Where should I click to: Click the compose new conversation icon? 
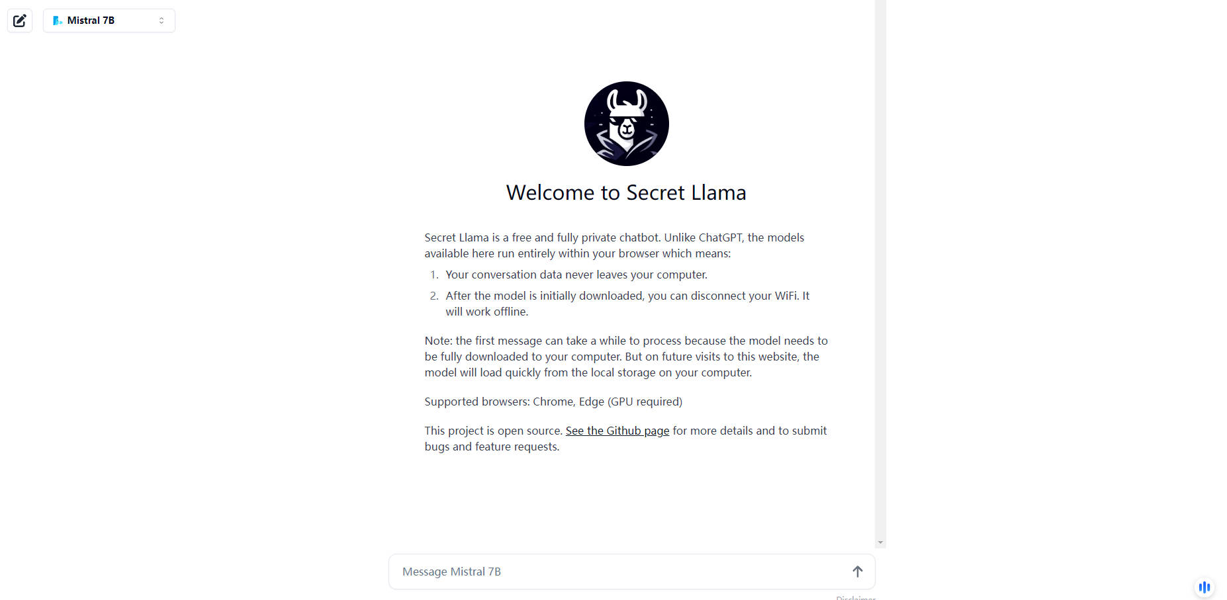click(19, 21)
